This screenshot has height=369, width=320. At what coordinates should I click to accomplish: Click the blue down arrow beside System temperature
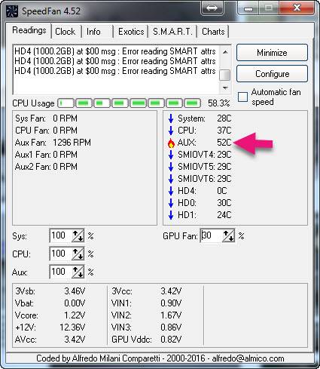click(171, 118)
